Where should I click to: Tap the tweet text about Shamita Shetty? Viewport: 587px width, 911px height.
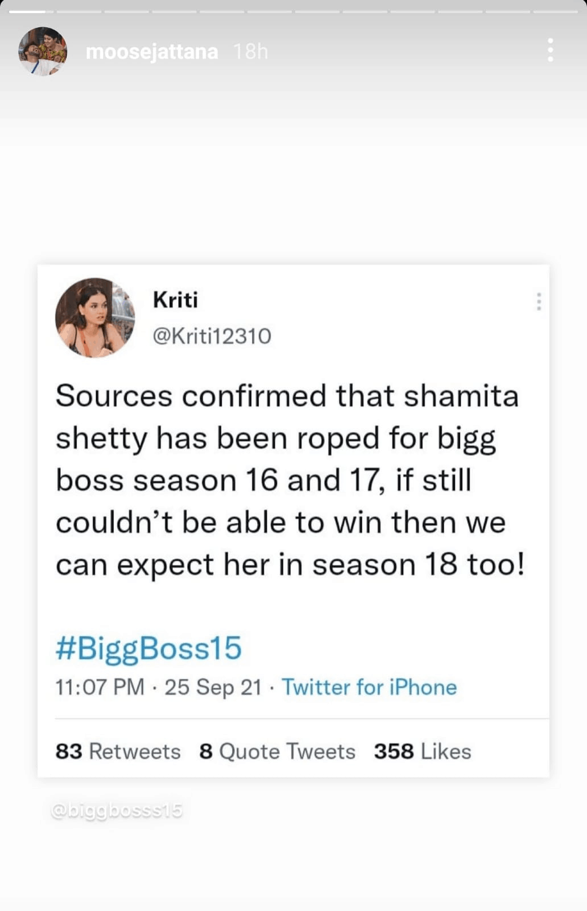287,480
